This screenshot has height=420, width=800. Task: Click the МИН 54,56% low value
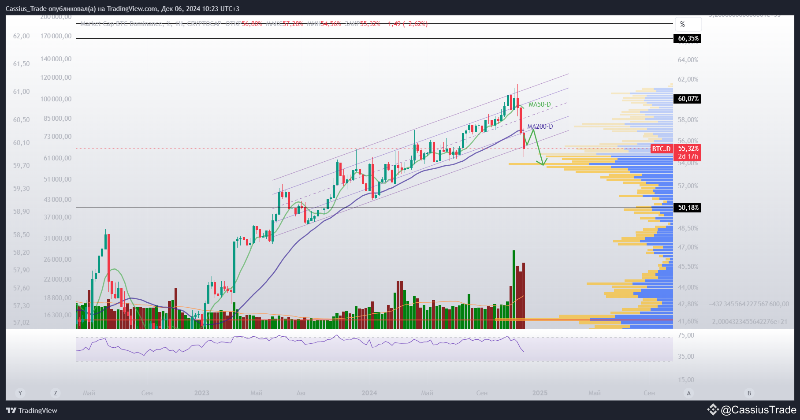coord(324,24)
